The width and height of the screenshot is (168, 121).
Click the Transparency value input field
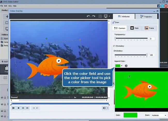(x=152, y=39)
